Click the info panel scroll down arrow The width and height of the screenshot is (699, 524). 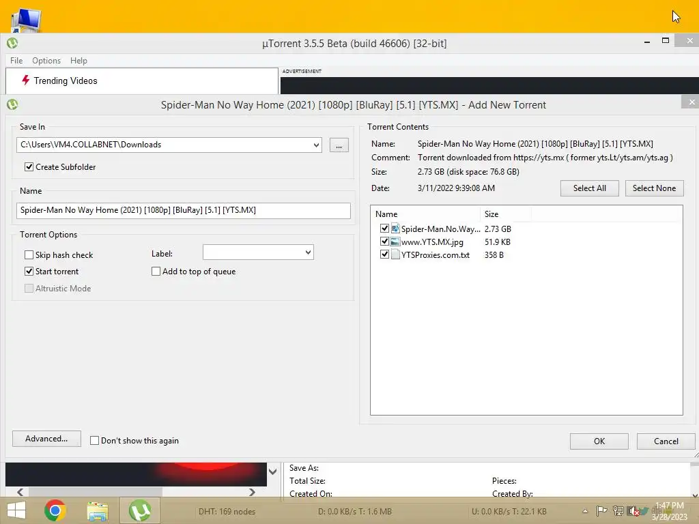pos(695,495)
